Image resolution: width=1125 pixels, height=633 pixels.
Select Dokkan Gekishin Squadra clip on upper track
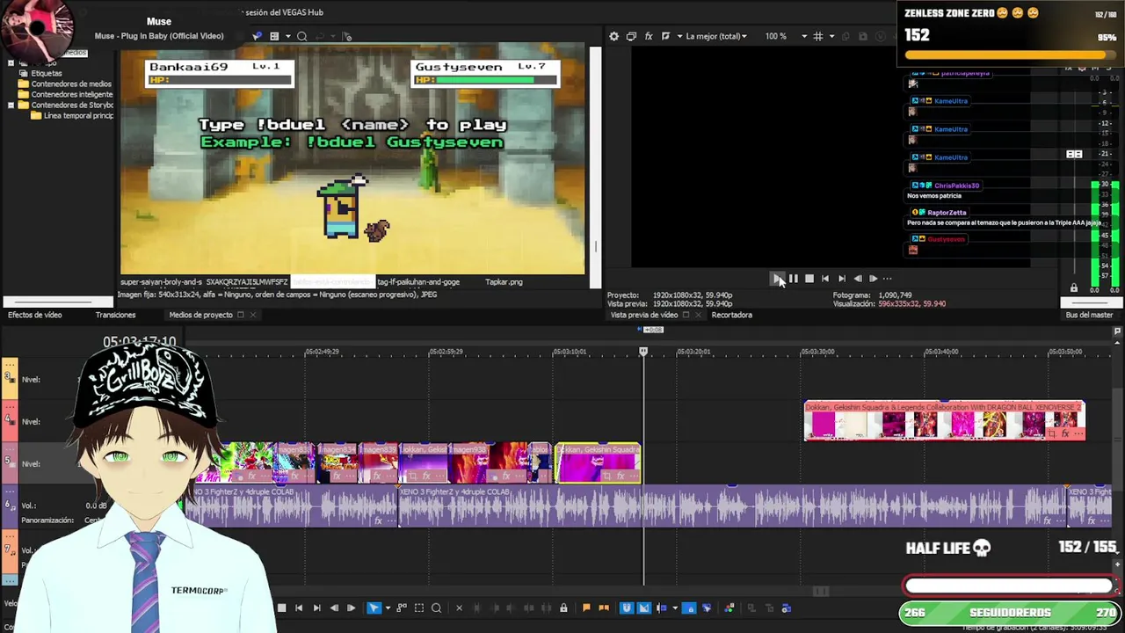(x=945, y=421)
